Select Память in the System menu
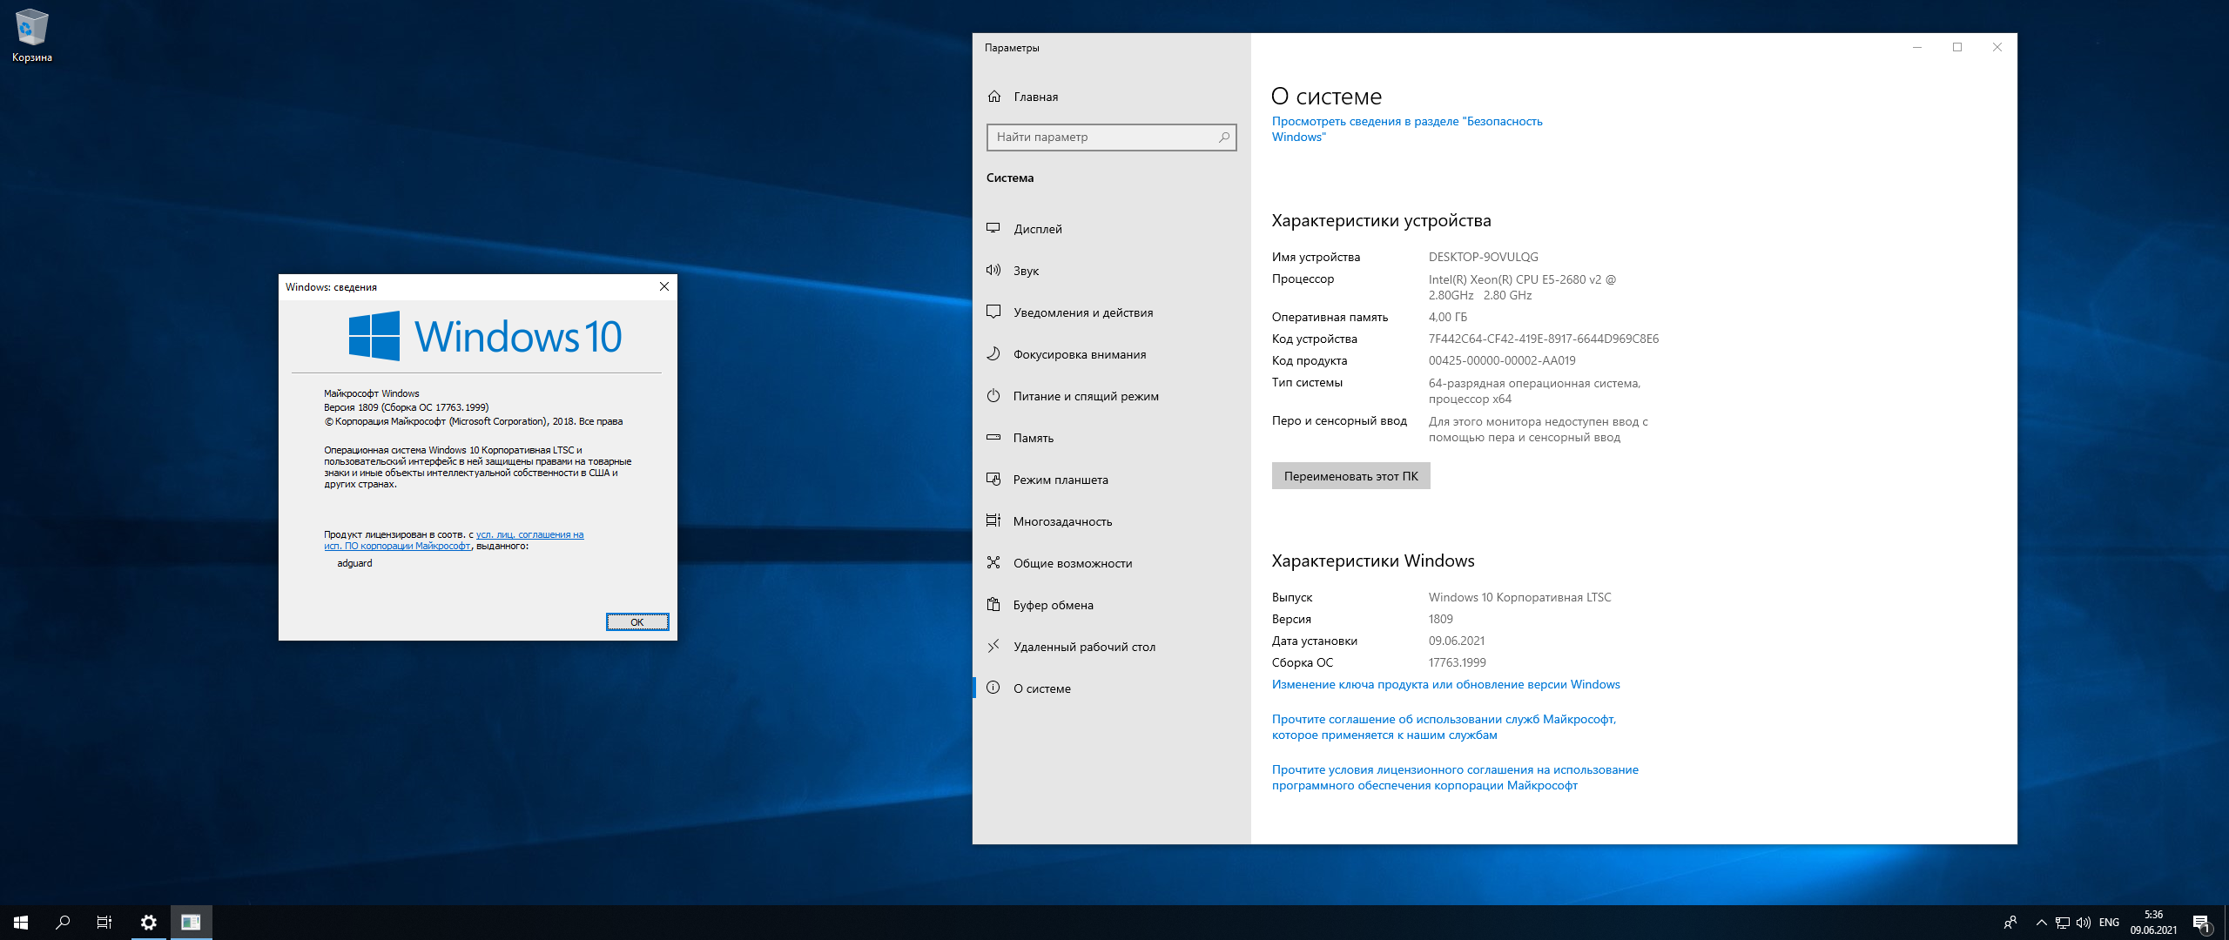 pos(1111,438)
